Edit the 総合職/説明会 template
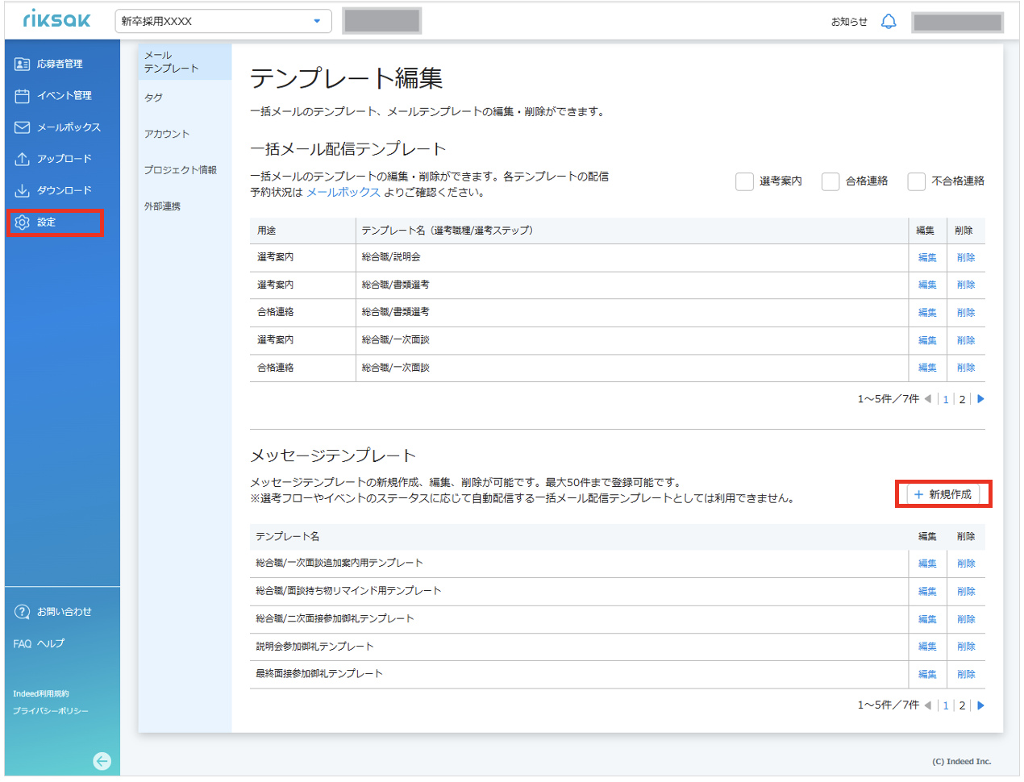The height and width of the screenshot is (782, 1024). click(927, 258)
